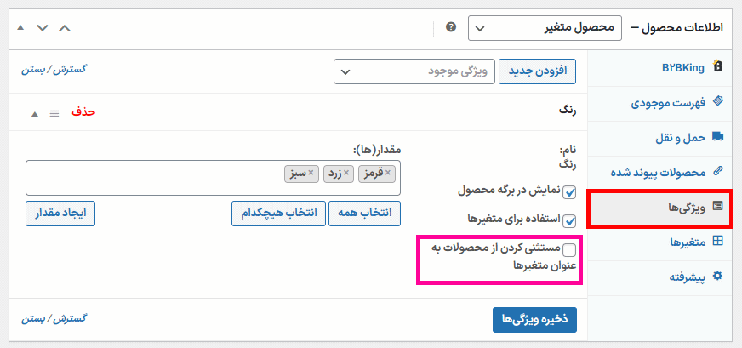Open the محصول متغیر product type dropdown
Viewport: 742px width, 348px height.
[x=545, y=28]
